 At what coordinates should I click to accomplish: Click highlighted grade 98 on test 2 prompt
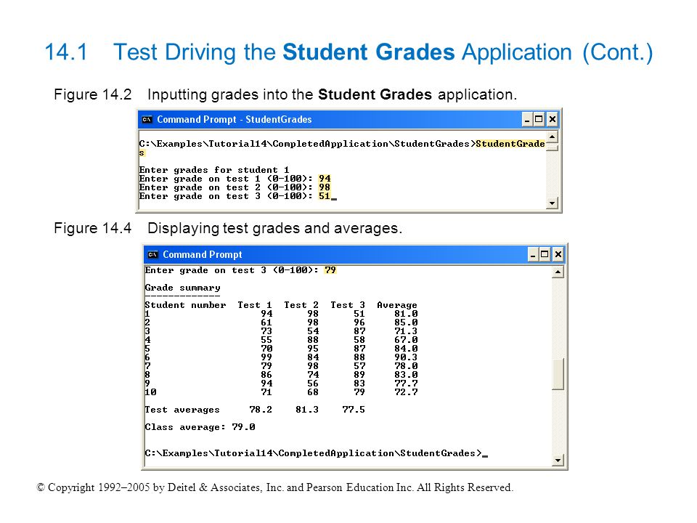click(325, 187)
